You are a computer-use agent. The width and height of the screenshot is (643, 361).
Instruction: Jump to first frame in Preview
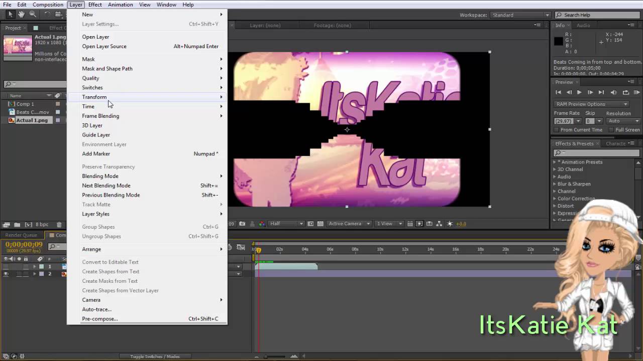click(558, 92)
